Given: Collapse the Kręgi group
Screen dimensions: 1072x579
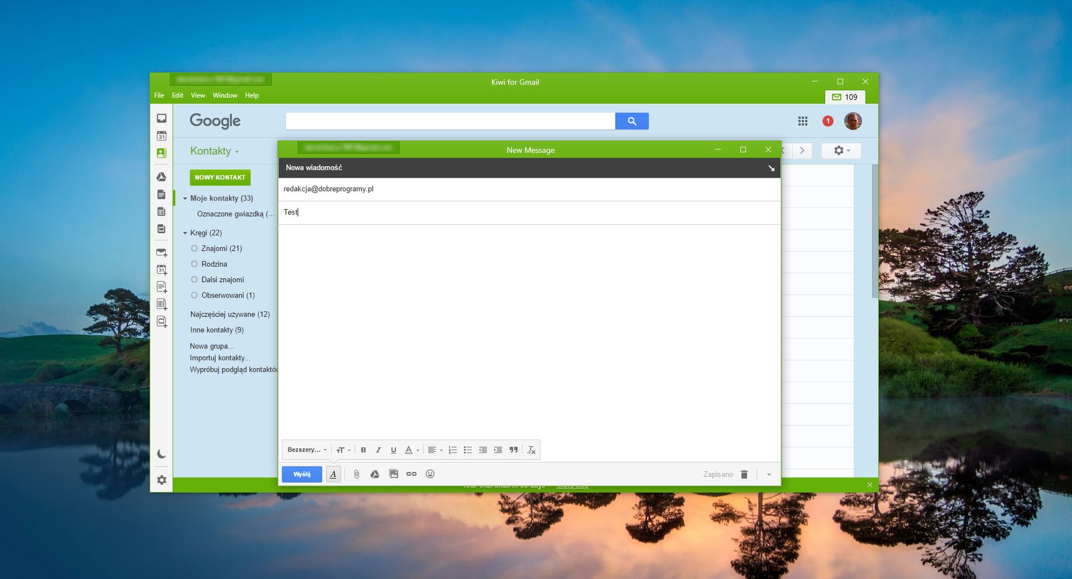Looking at the screenshot, I should [x=184, y=233].
